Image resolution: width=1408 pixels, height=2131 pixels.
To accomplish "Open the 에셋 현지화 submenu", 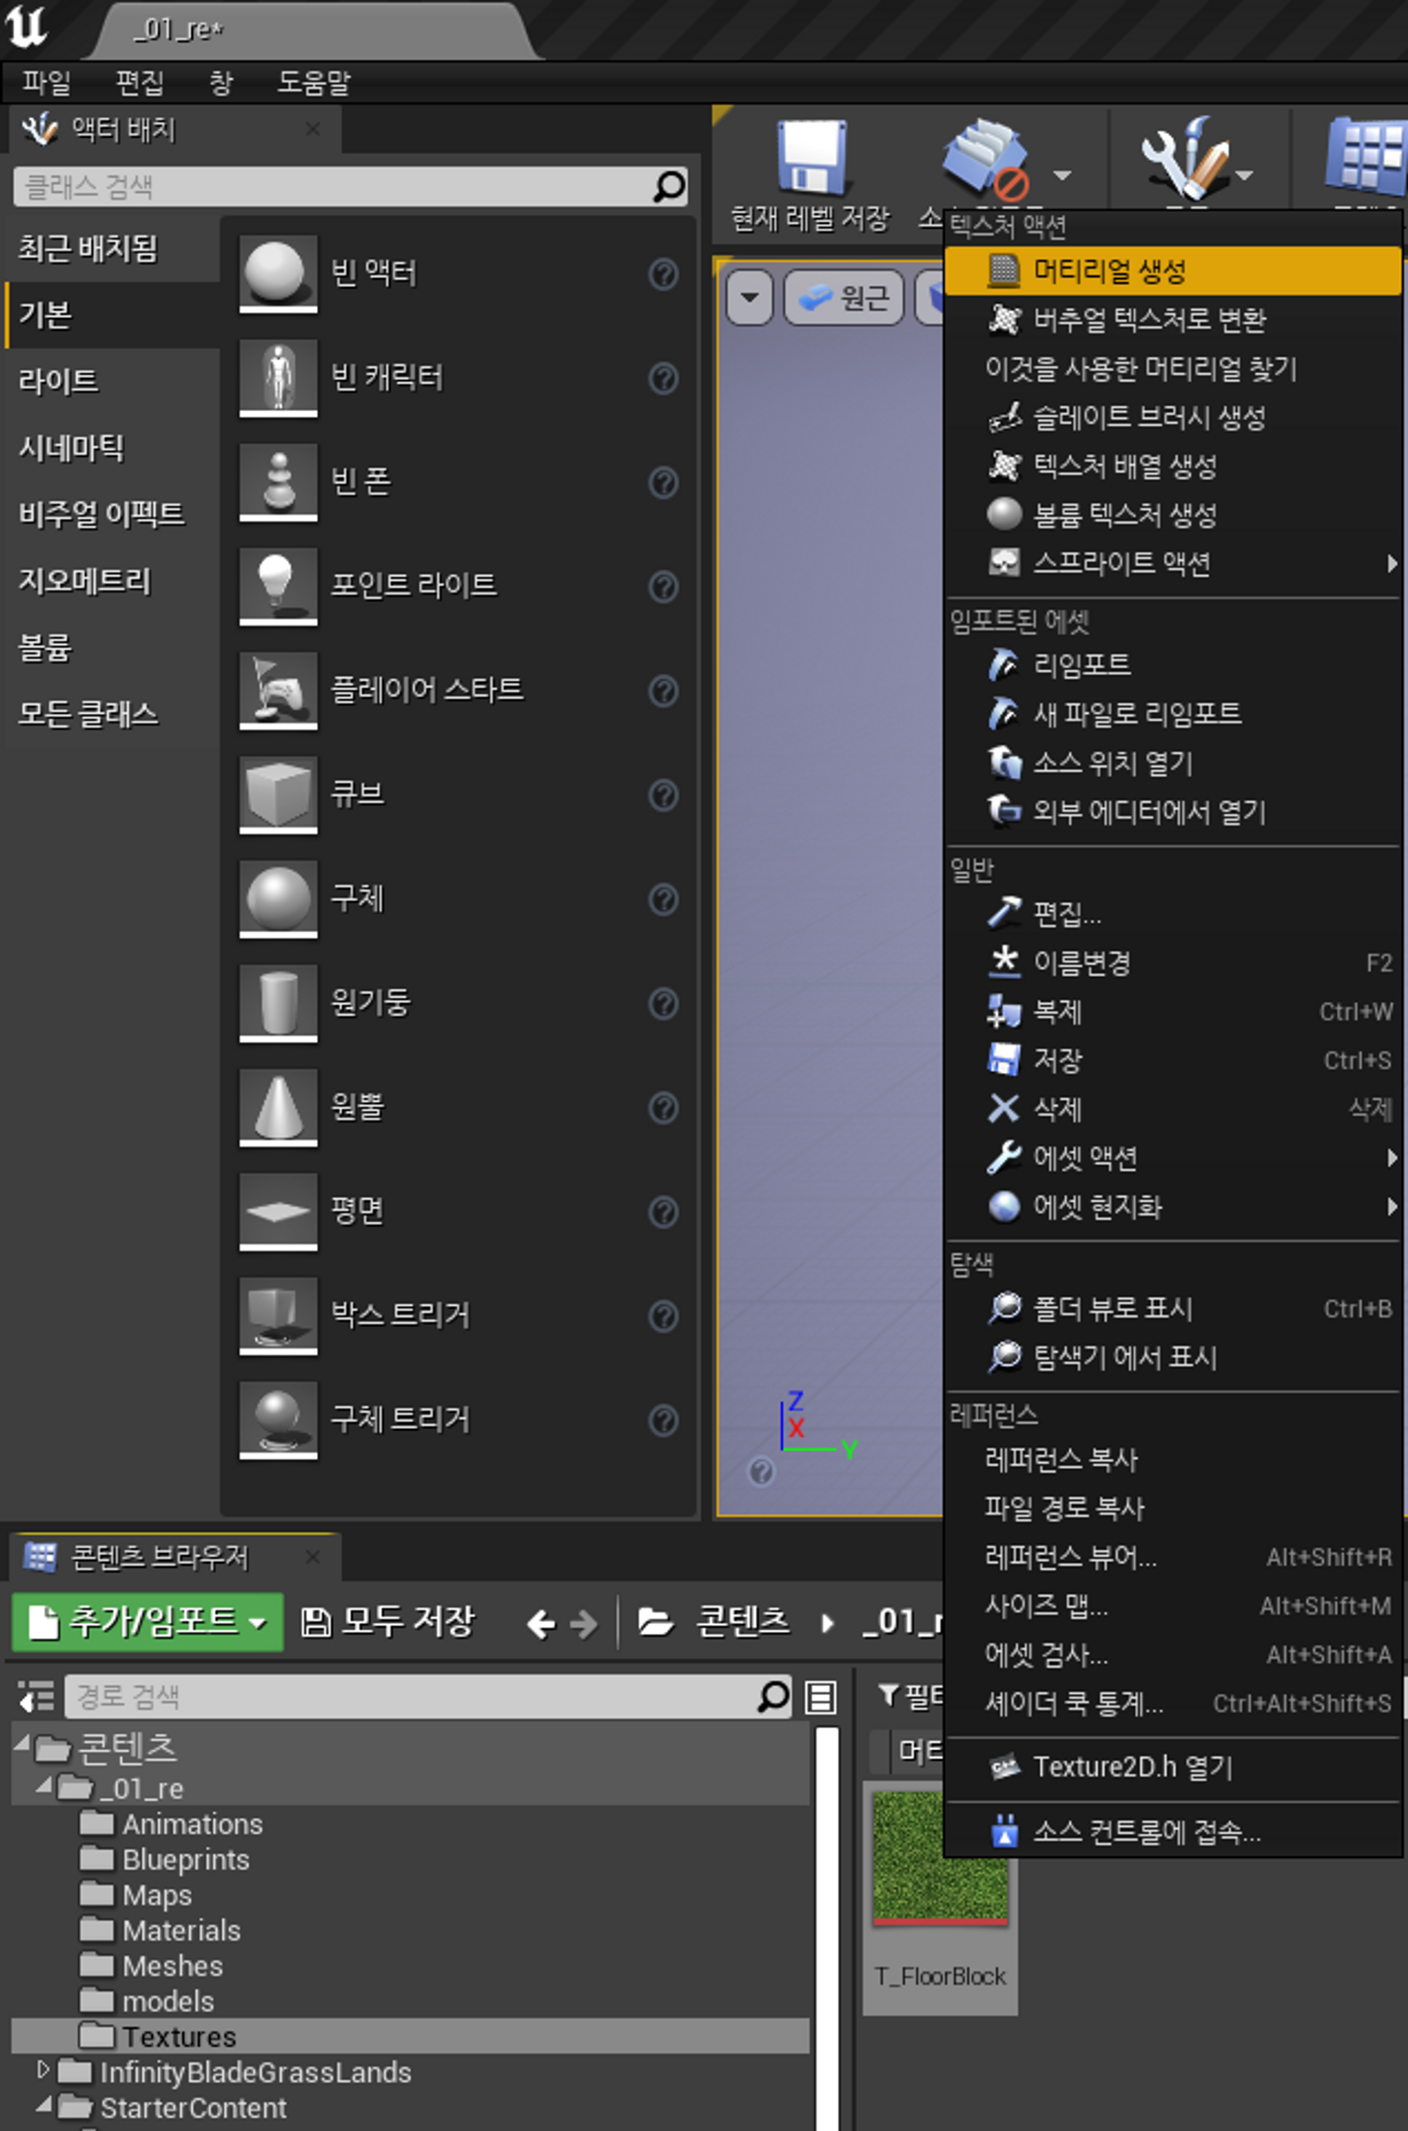I will (1173, 1206).
